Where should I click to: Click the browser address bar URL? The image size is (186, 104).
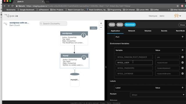tap(78, 6)
